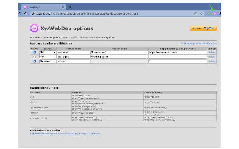Click the extensions puzzle icon at toolbar edge

point(220,14)
